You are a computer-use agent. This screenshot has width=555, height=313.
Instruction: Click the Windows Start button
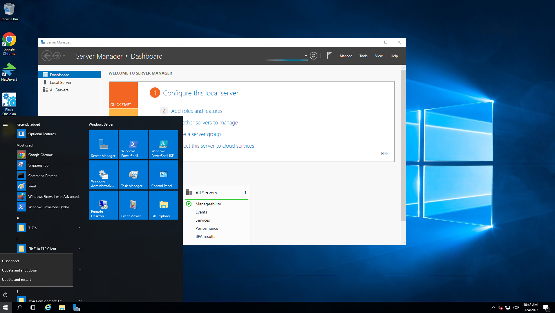coord(5,307)
